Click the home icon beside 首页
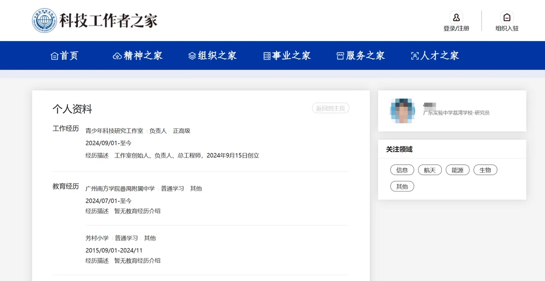545x281 pixels. 54,56
